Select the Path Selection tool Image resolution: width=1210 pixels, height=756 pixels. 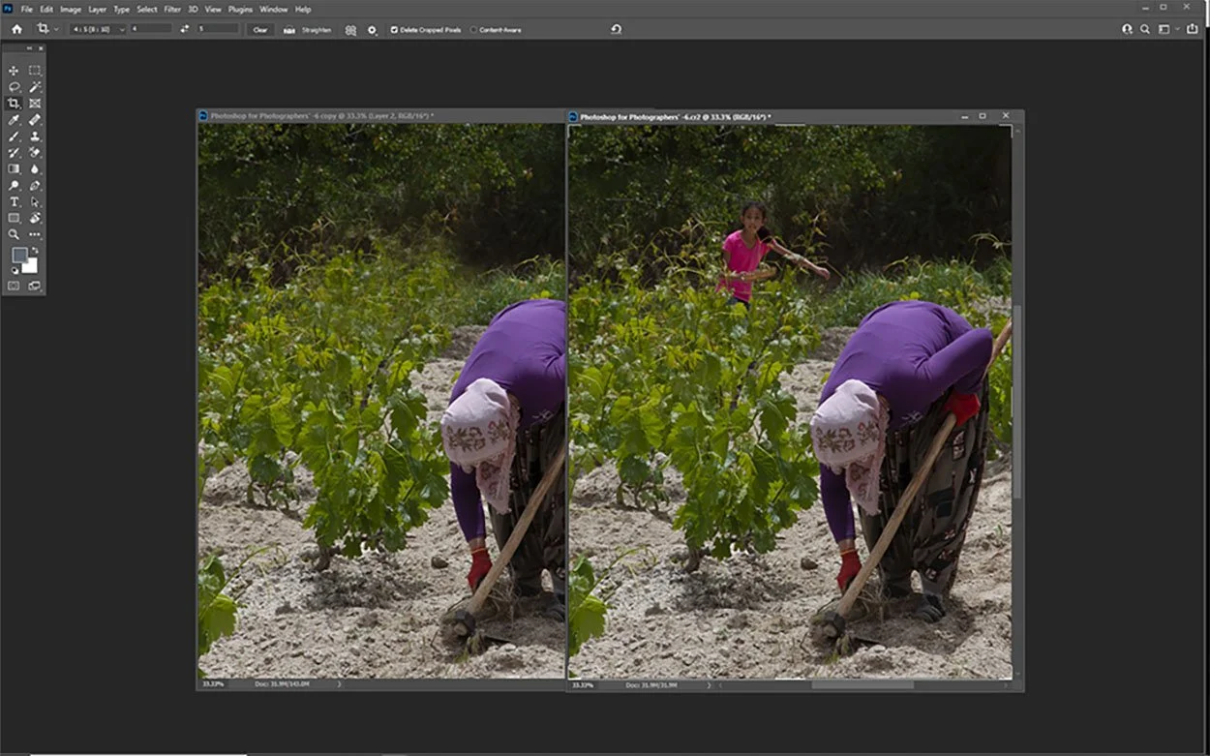[35, 201]
